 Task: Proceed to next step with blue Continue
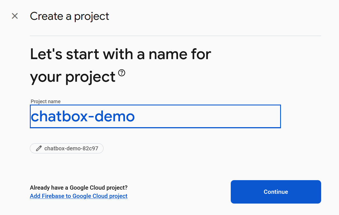pyautogui.click(x=276, y=192)
